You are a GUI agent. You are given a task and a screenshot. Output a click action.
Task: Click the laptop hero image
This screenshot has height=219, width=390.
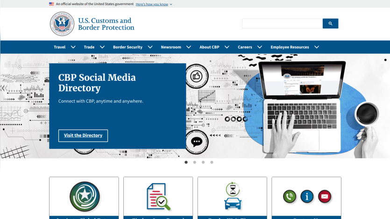(x=302, y=107)
